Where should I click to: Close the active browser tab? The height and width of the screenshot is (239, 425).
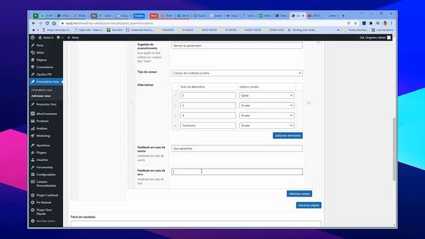303,16
